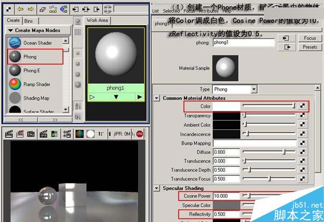
Task: Click the down triangle on the phong1 node
Action: tap(116, 97)
